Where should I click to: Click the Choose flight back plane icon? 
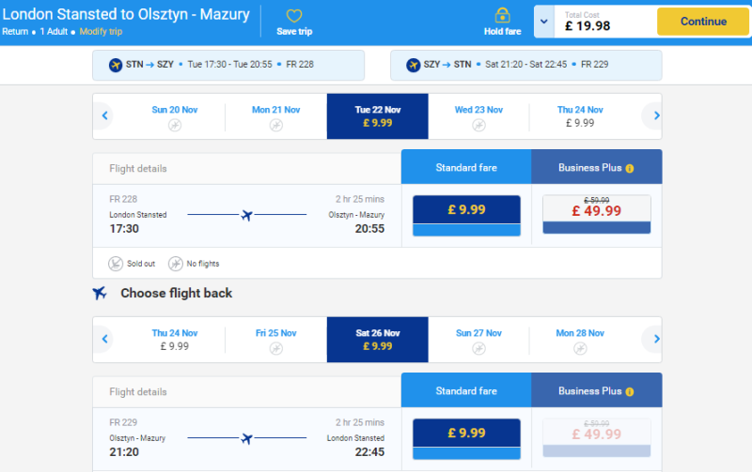(100, 293)
